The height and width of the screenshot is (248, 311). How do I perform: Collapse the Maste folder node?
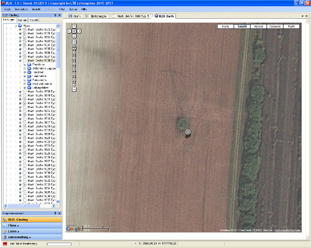[16, 26]
